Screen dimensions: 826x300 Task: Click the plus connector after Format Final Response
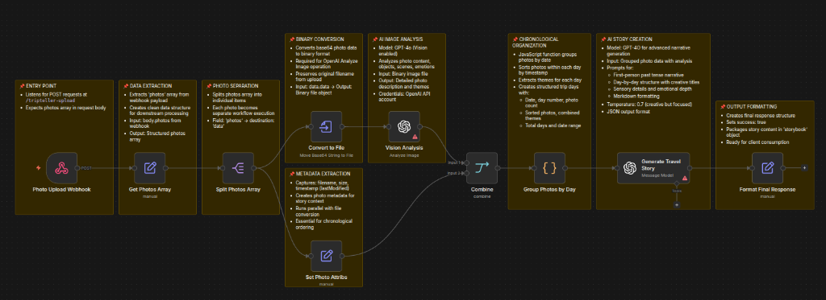(x=804, y=168)
